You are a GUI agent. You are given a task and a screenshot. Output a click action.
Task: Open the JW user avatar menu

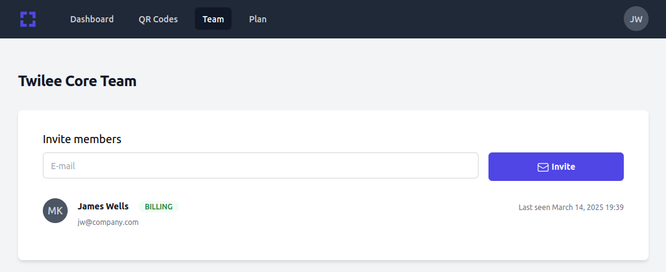[636, 19]
